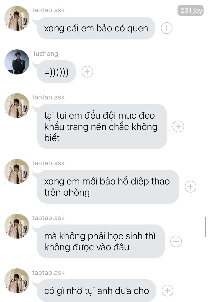
Task: Tap the 231 joy counter badge
Action: 191,10
